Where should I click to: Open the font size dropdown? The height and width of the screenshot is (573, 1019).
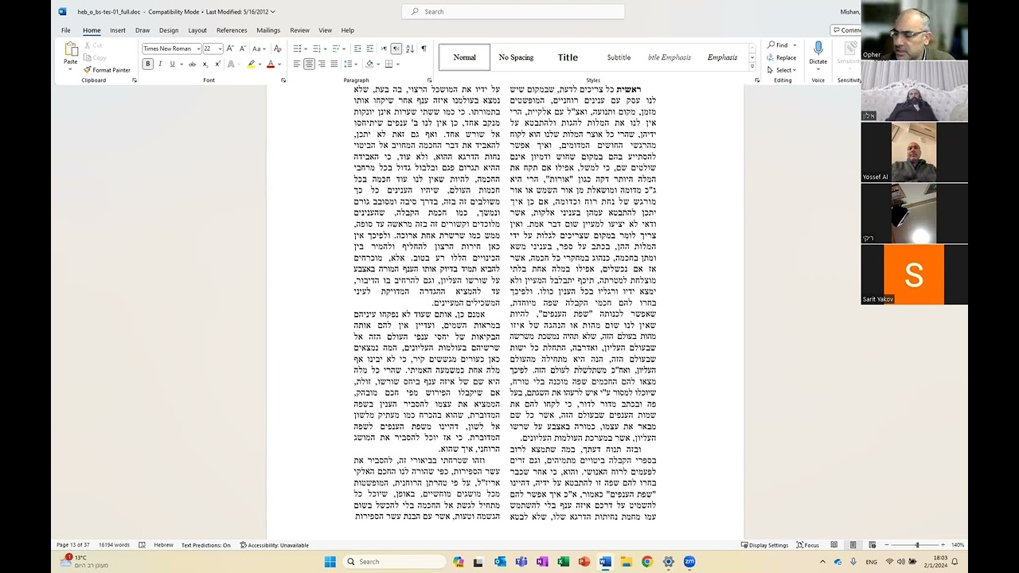point(219,49)
